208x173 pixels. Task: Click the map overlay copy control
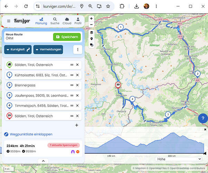coord(92,45)
